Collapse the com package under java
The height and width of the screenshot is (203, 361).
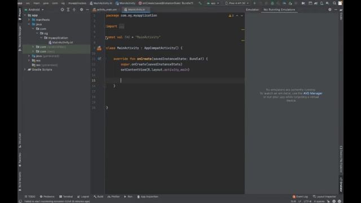(33, 29)
